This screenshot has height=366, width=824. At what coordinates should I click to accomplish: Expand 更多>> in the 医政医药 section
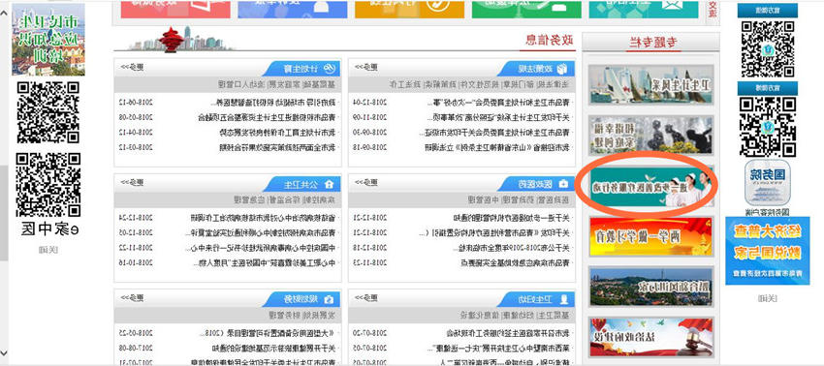pos(366,182)
